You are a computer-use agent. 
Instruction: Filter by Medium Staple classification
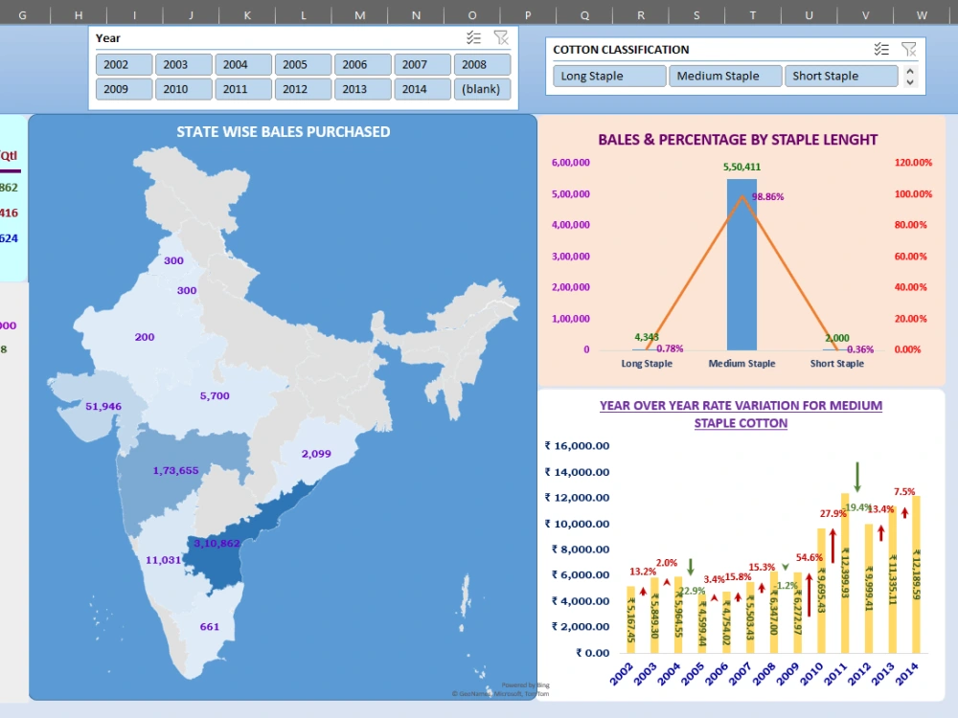(725, 77)
